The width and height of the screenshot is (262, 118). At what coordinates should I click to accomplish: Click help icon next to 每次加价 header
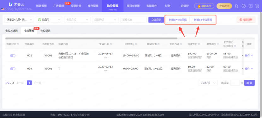(x=199, y=44)
